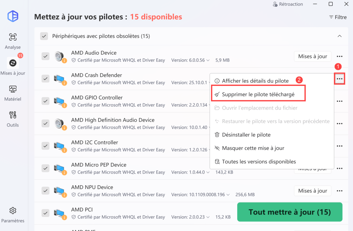Click certification shield icon of AMD Audio Device

(73, 60)
